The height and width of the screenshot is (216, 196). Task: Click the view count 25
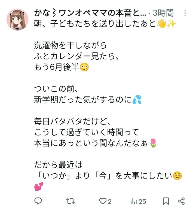(142, 202)
